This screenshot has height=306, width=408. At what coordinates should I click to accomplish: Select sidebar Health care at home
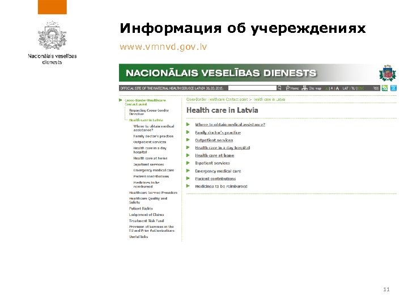pyautogui.click(x=150, y=158)
